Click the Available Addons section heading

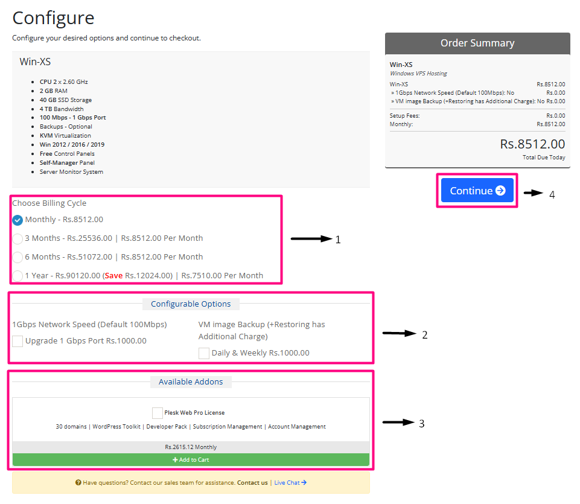191,381
